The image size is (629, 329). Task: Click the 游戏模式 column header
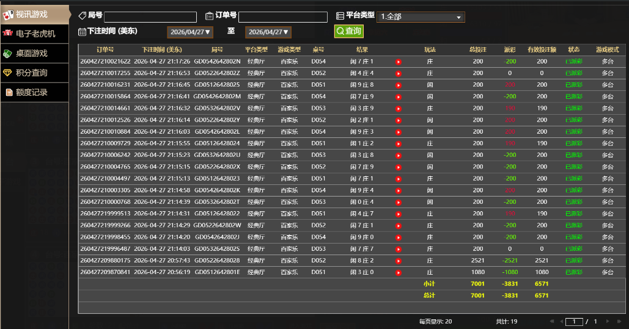tap(608, 49)
